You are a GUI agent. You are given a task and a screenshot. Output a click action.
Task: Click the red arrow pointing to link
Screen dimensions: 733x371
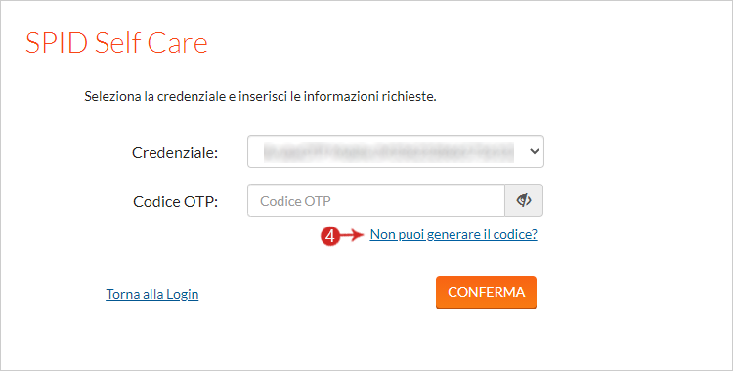click(x=352, y=235)
